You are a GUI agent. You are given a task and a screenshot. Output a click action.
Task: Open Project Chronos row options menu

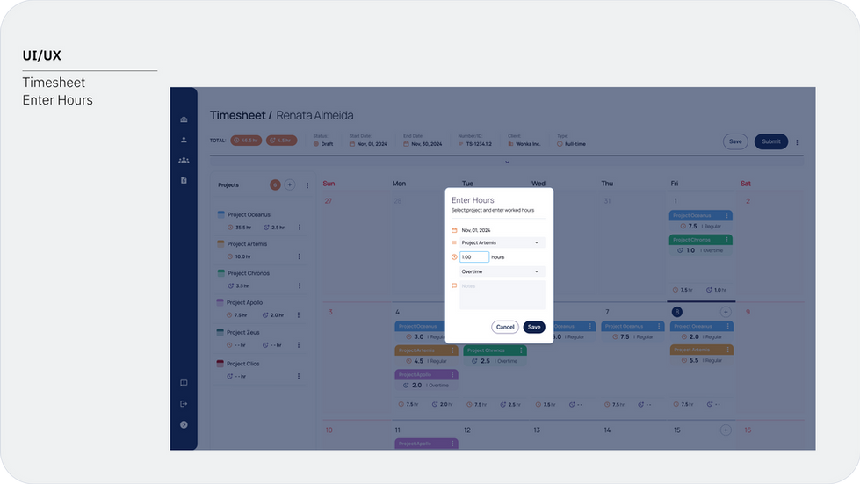(x=300, y=285)
